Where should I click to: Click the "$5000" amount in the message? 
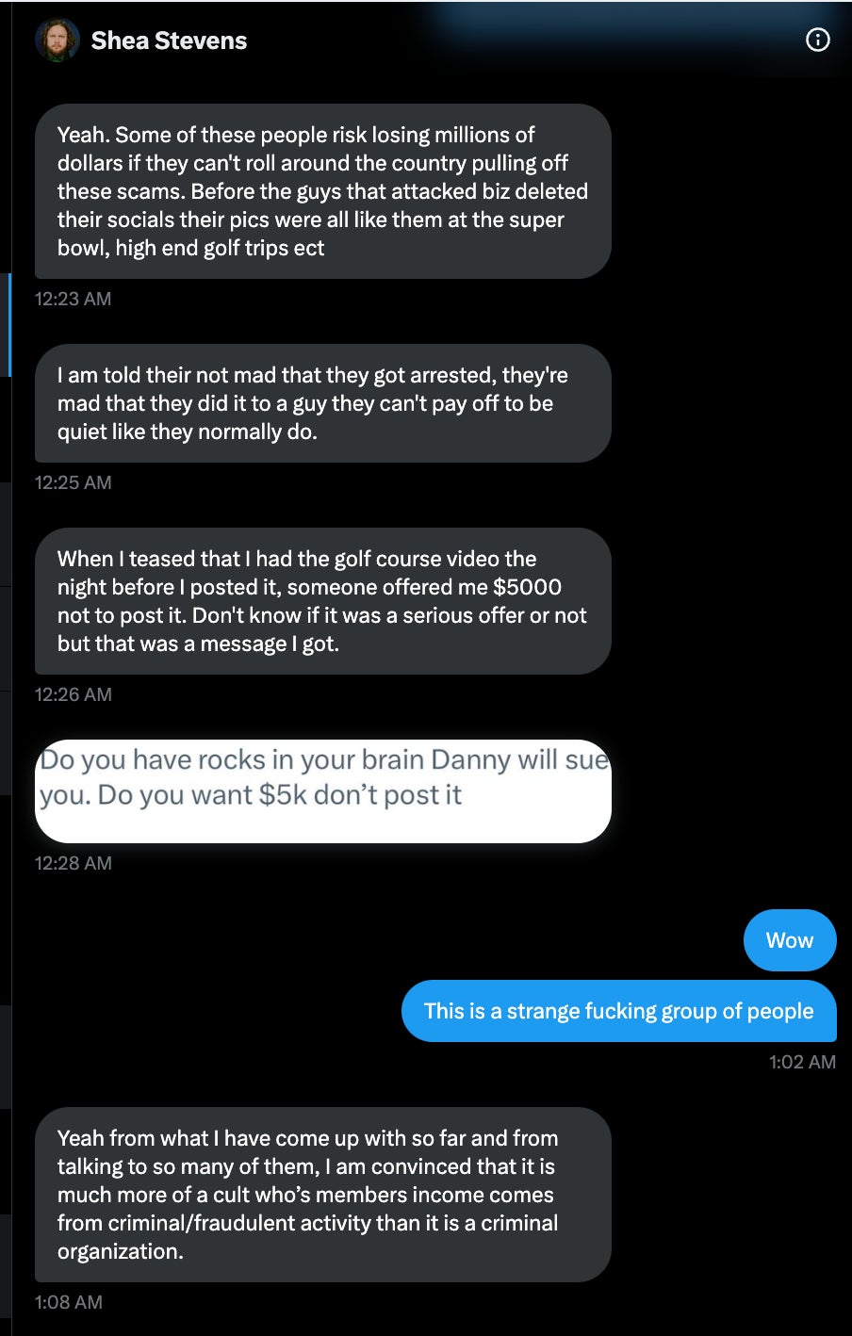[527, 587]
